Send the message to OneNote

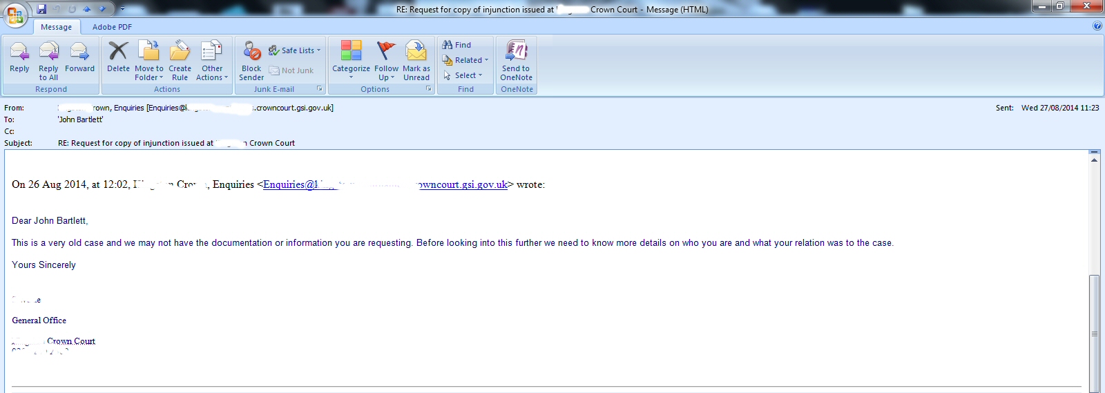[x=516, y=60]
